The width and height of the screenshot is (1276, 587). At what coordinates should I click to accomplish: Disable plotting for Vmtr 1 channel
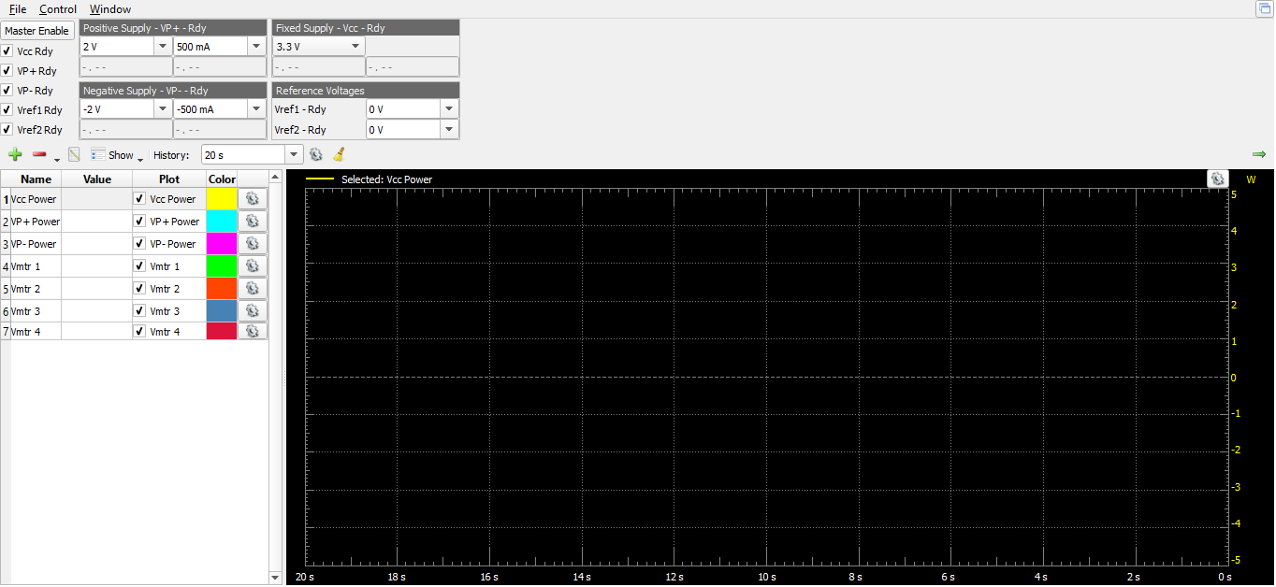(140, 266)
